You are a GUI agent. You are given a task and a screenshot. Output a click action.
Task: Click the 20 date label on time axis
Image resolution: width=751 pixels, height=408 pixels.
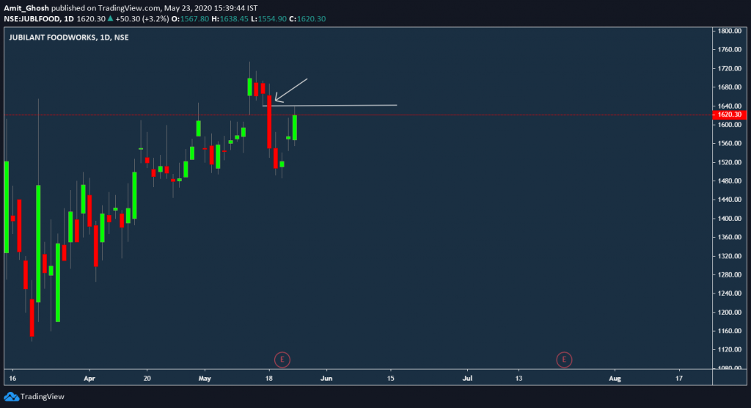click(x=147, y=378)
